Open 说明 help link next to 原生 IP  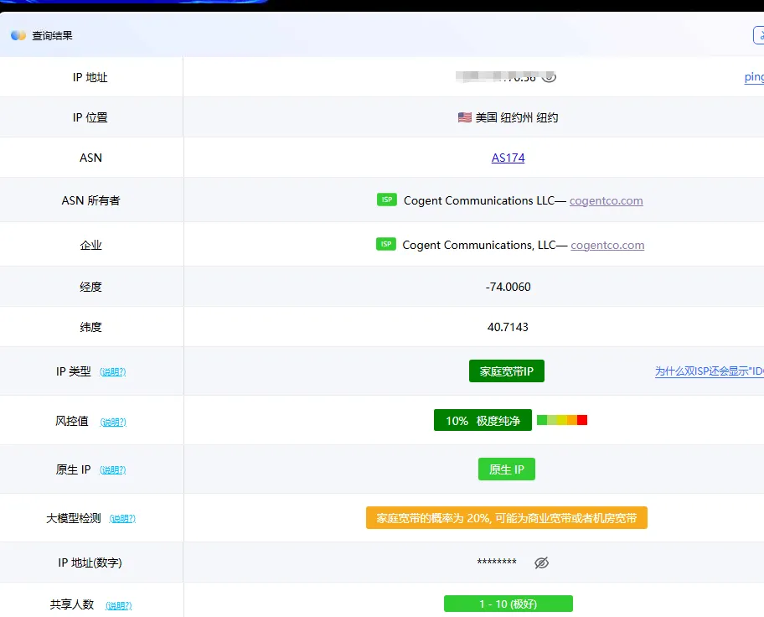pos(112,470)
